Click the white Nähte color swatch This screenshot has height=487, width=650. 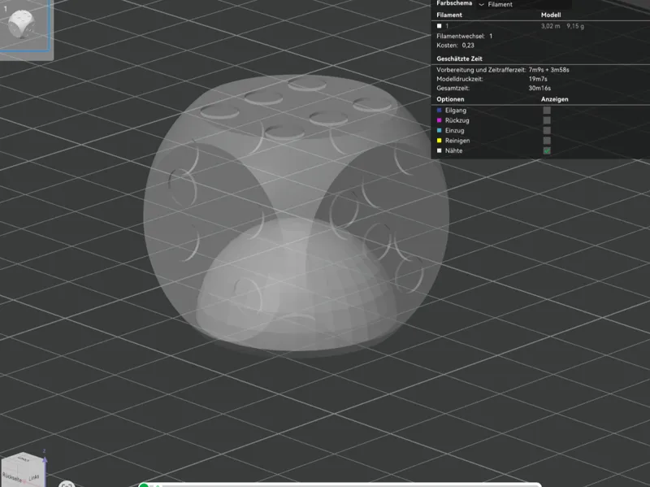439,150
